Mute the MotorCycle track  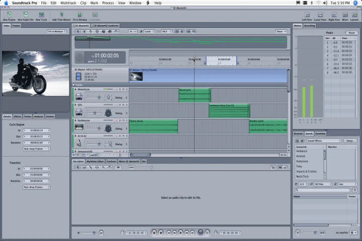123,89
